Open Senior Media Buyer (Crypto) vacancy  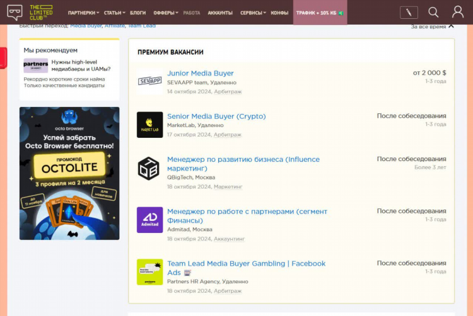(216, 116)
